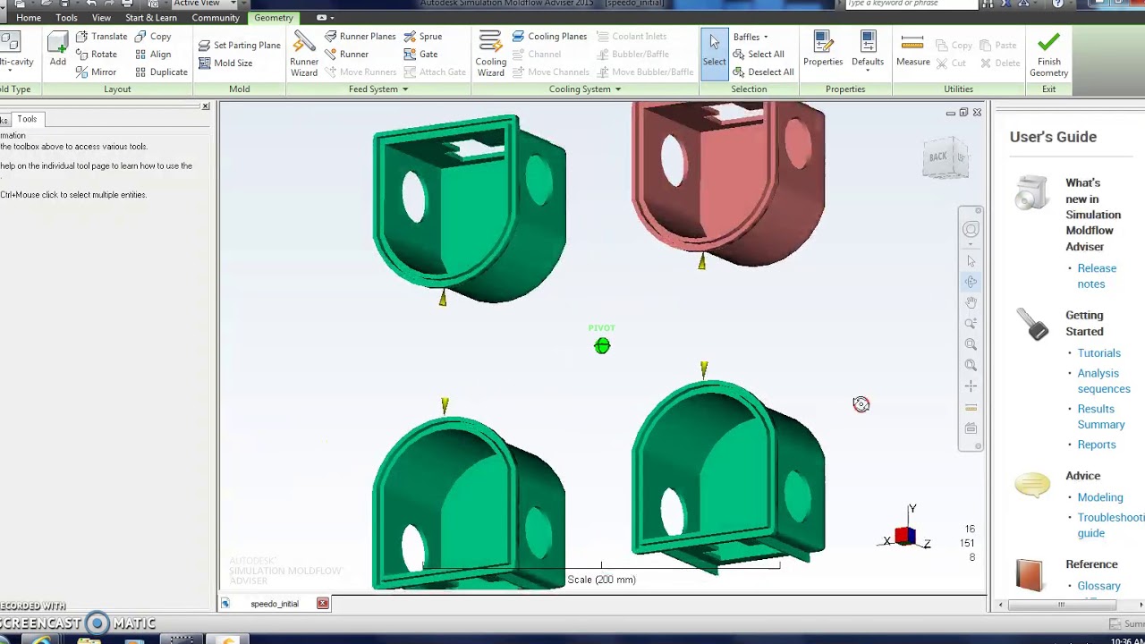Click the Finish Geometry checkmark

pos(1048,55)
